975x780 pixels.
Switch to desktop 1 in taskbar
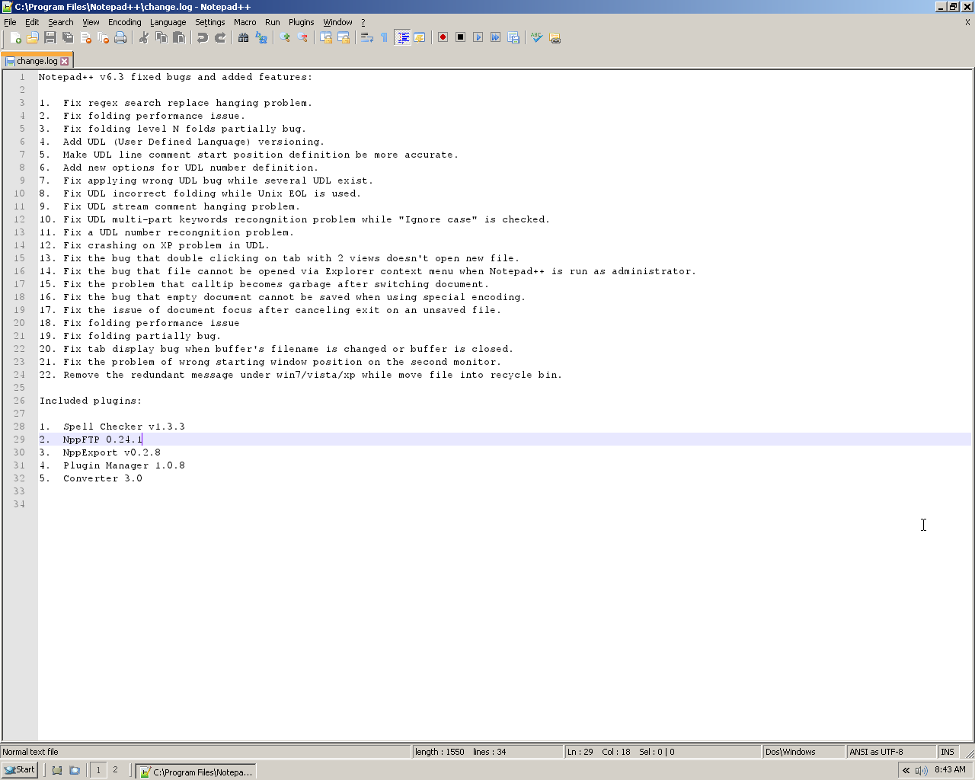tap(98, 770)
